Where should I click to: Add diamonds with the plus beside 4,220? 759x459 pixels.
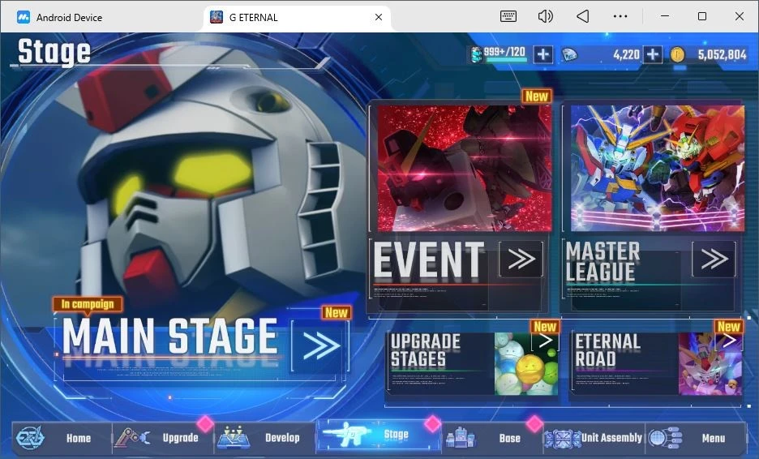pyautogui.click(x=653, y=54)
